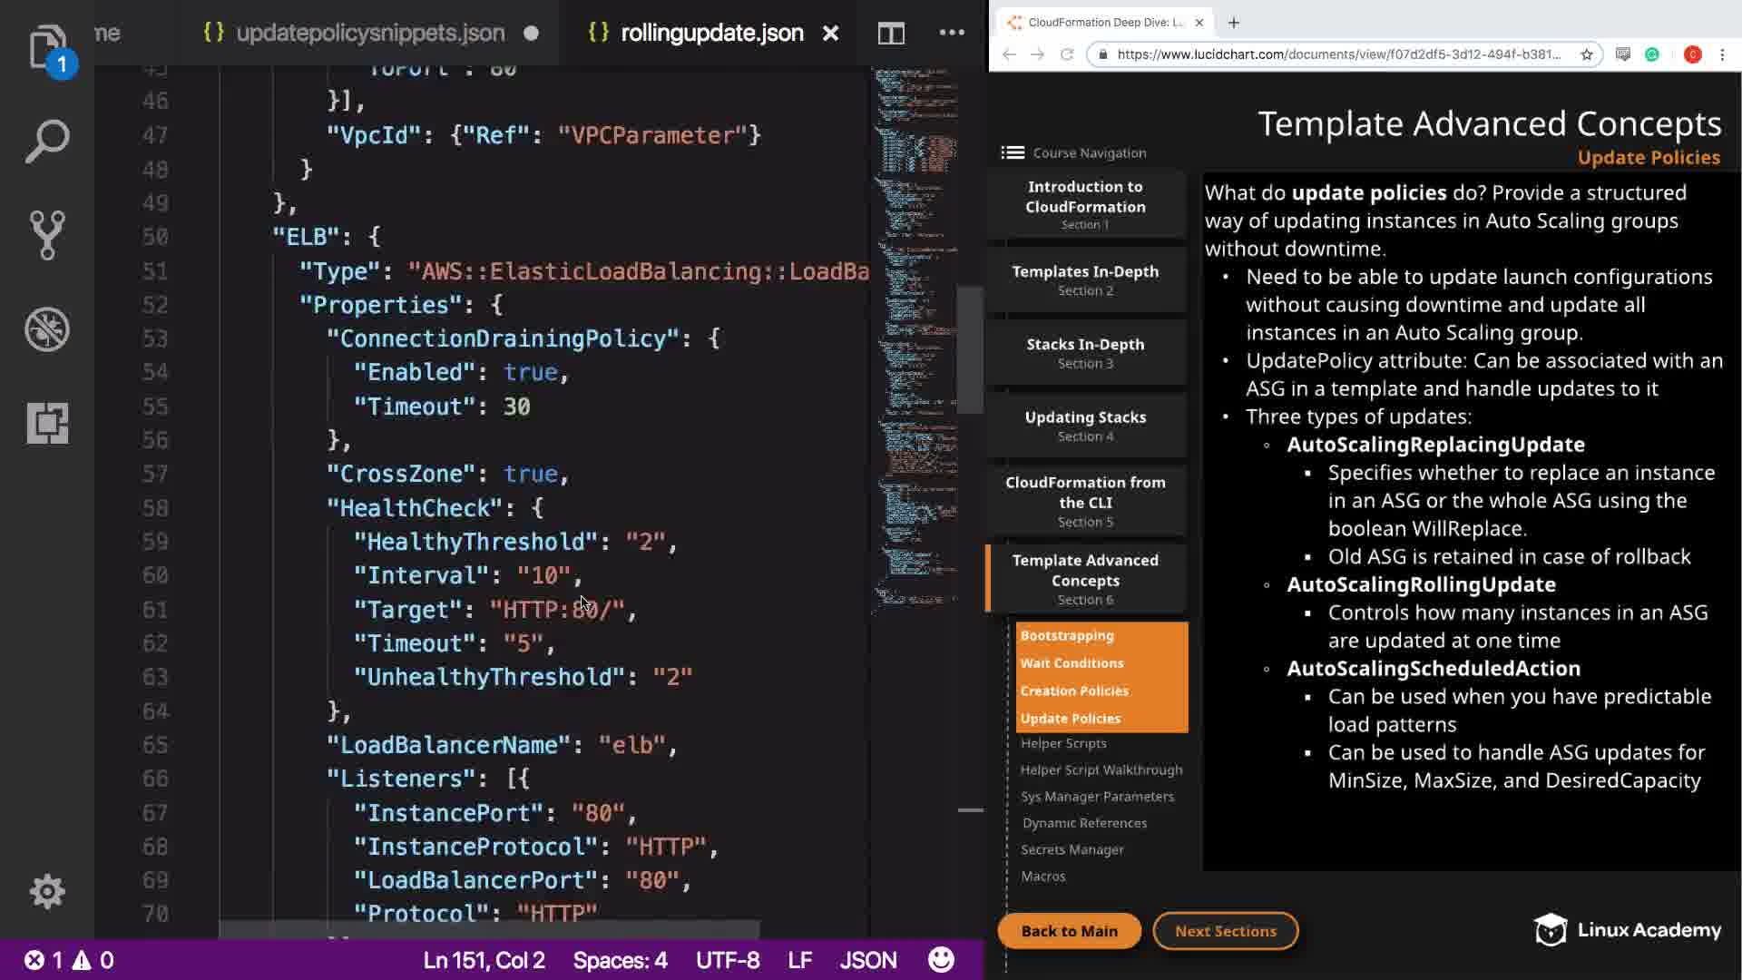Close the rollingupdate.json tab
1742x980 pixels.
click(x=830, y=34)
